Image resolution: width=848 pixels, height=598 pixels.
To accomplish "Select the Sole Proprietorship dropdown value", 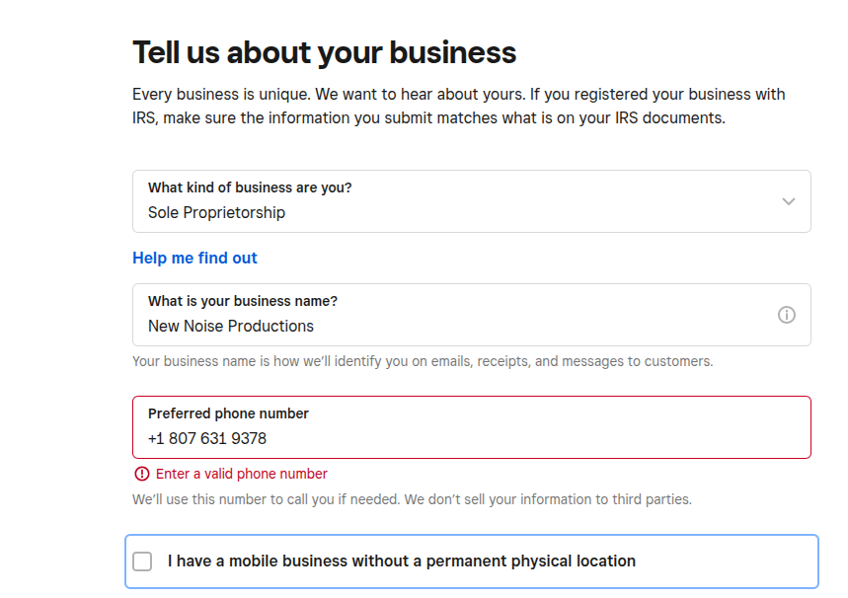I will [216, 212].
